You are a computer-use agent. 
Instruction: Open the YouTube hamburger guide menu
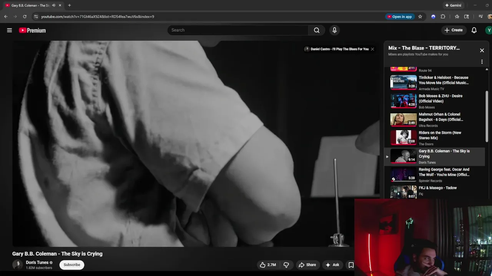(9, 30)
